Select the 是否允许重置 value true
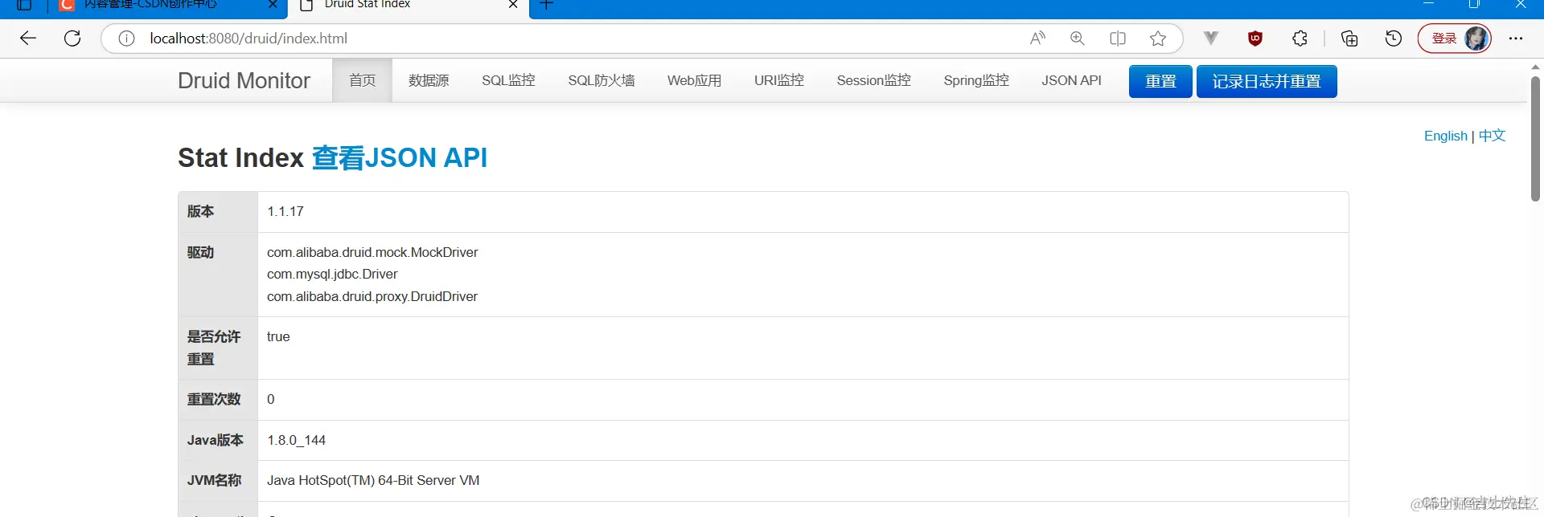 pos(278,336)
